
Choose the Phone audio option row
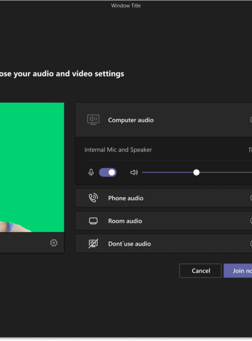pos(164,198)
